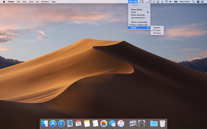The height and width of the screenshot is (129, 207).
Task: Open the Downloads folder in Dock
Action: point(154,124)
